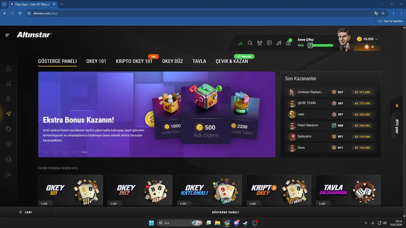
Task: Check the green connection signal bars
Action: 240,43
